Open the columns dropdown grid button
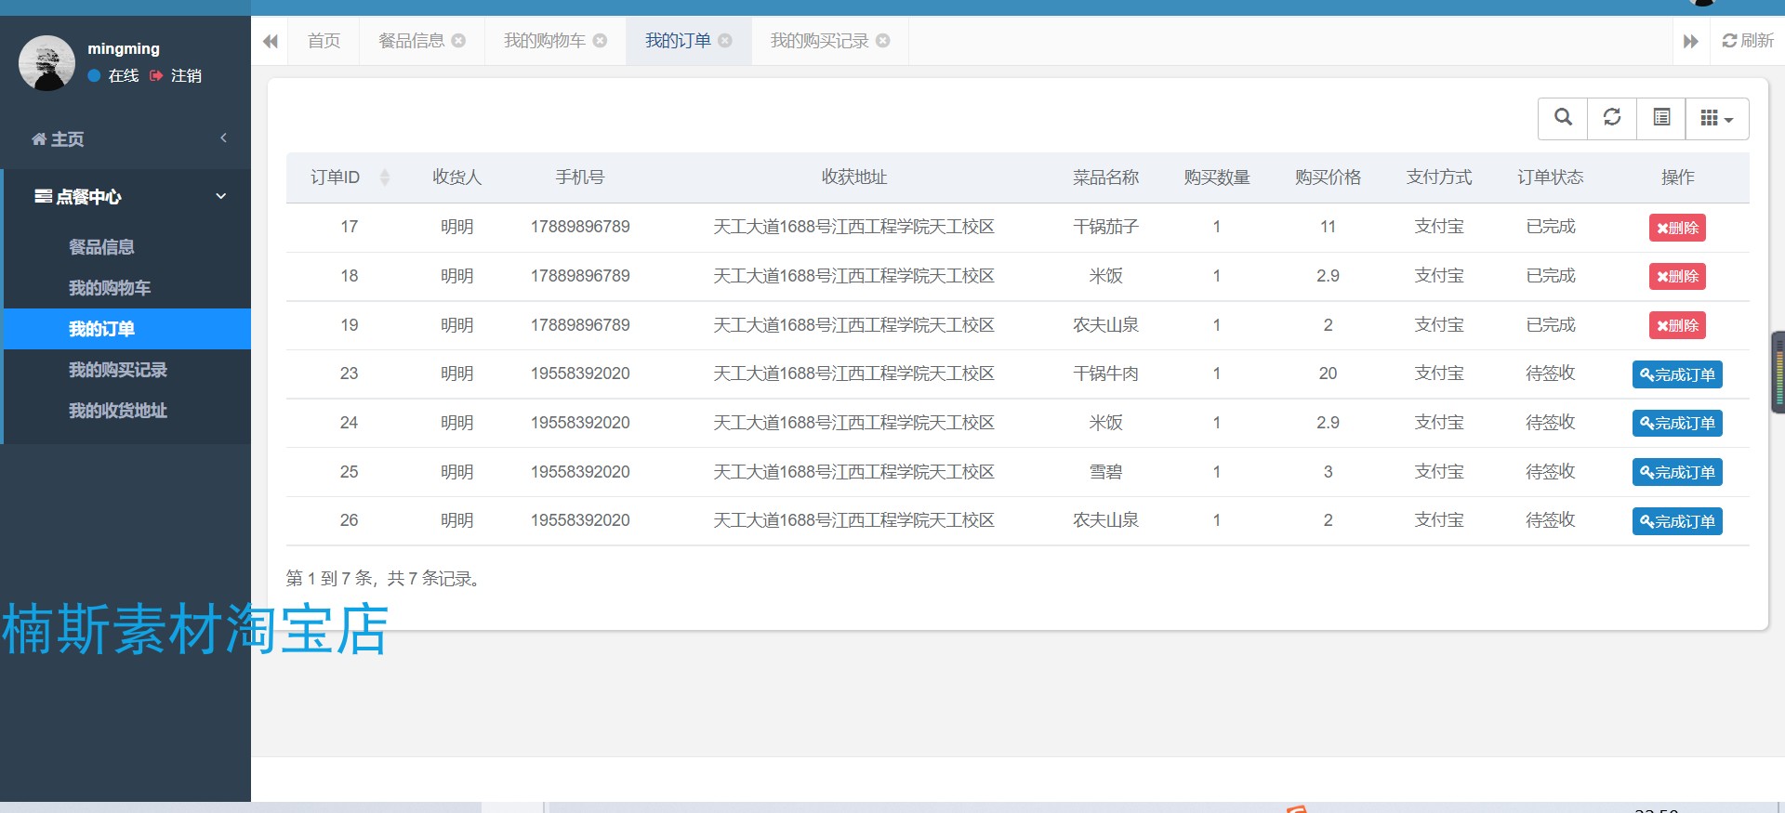Viewport: 1785px width, 813px height. [1717, 118]
